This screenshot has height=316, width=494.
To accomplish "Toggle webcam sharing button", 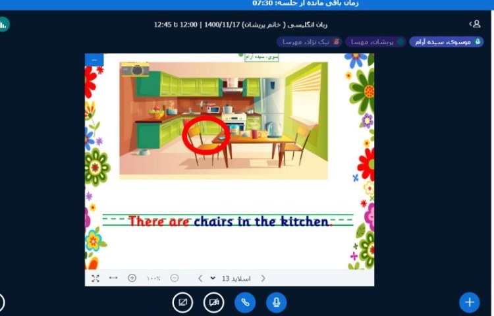I will 214,302.
